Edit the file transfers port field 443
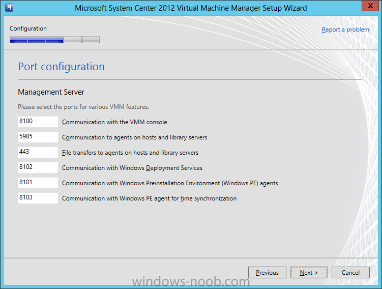Screen dimensions: 382x289 38,152
